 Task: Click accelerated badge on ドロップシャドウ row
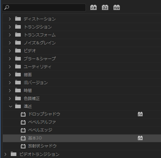(140, 114)
